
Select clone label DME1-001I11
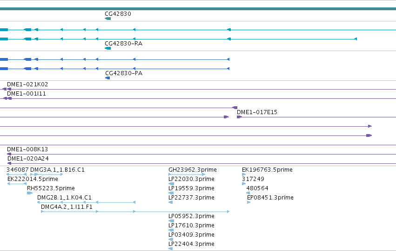tap(27, 94)
